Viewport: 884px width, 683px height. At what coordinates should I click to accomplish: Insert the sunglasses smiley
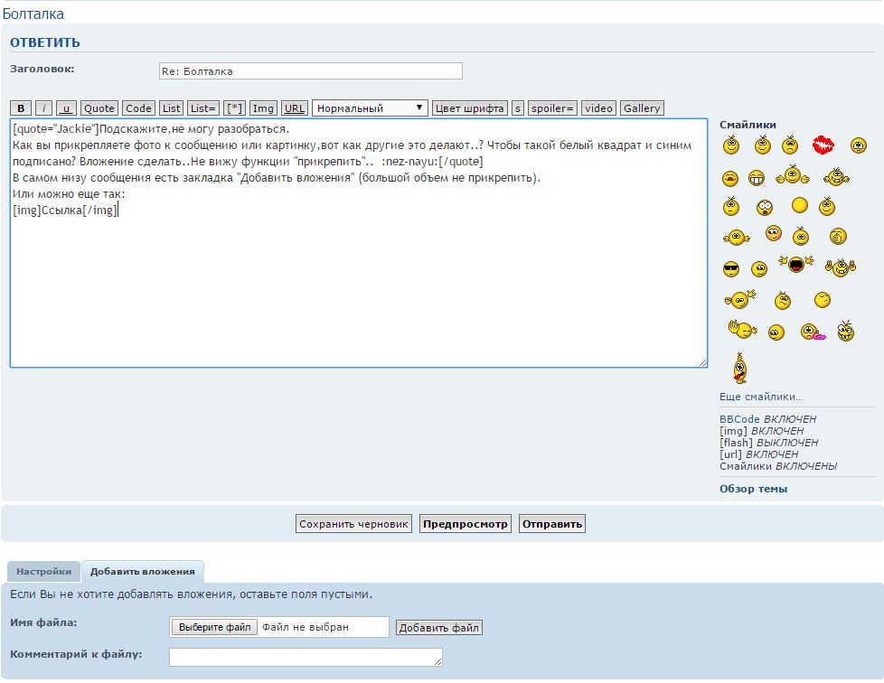pos(731,269)
